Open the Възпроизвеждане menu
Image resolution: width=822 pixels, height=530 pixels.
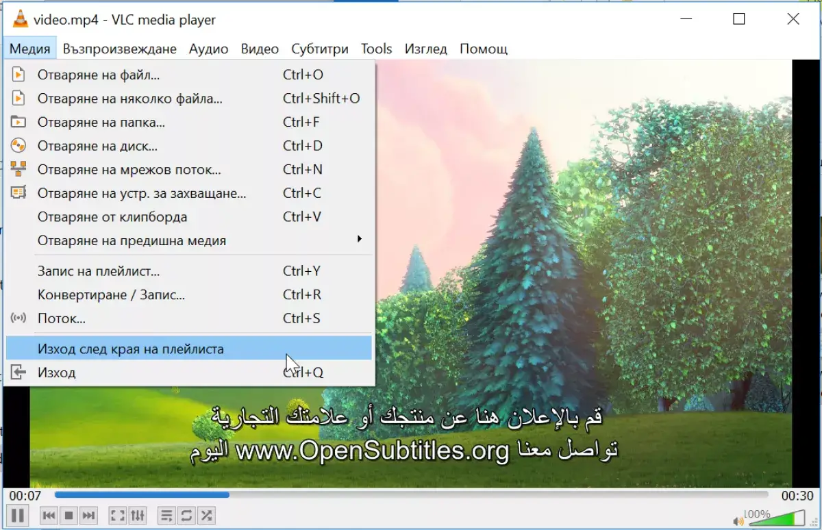(120, 49)
